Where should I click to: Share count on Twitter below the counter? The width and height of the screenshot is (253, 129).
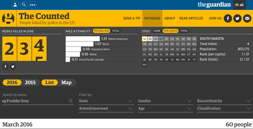pos(13,66)
